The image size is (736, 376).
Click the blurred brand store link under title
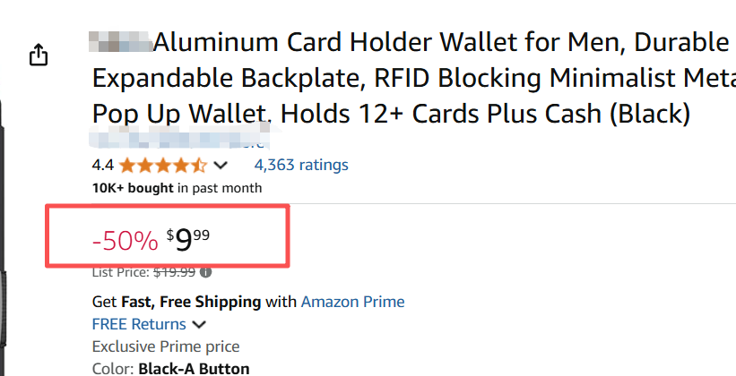coord(179,141)
